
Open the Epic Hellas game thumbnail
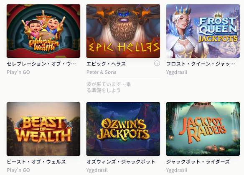(123, 31)
